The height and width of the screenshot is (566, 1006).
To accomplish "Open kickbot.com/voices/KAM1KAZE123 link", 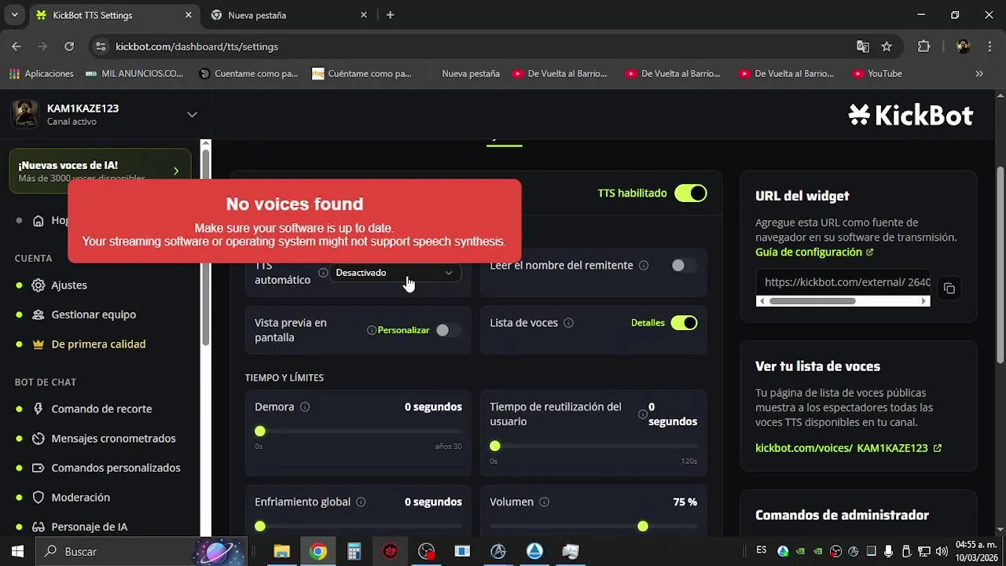I will point(848,448).
